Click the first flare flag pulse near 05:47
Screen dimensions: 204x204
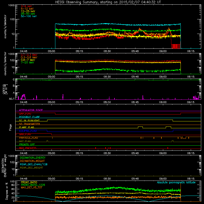coord(140,127)
